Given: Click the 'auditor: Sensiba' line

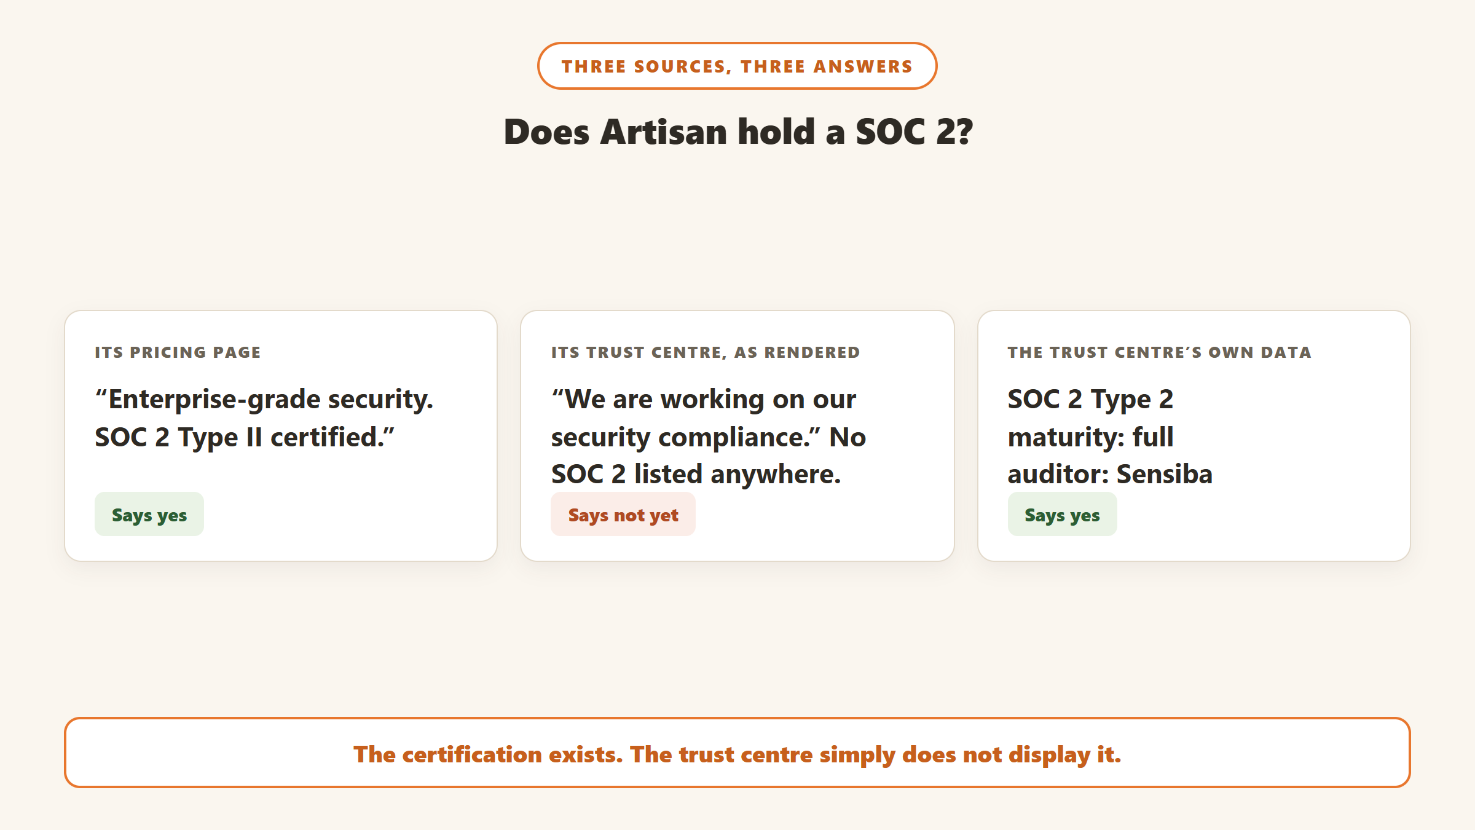Looking at the screenshot, I should 1110,474.
